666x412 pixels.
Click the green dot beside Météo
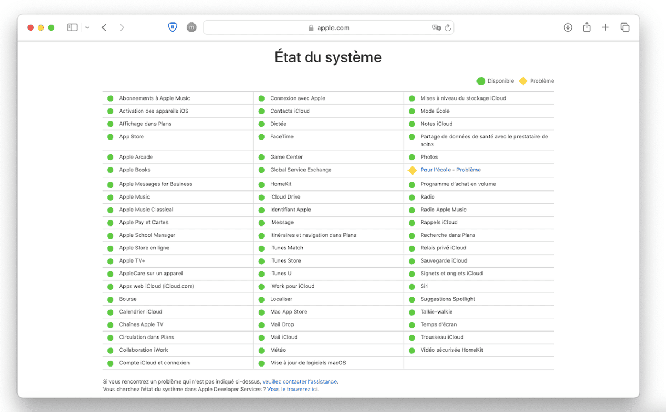click(x=261, y=350)
